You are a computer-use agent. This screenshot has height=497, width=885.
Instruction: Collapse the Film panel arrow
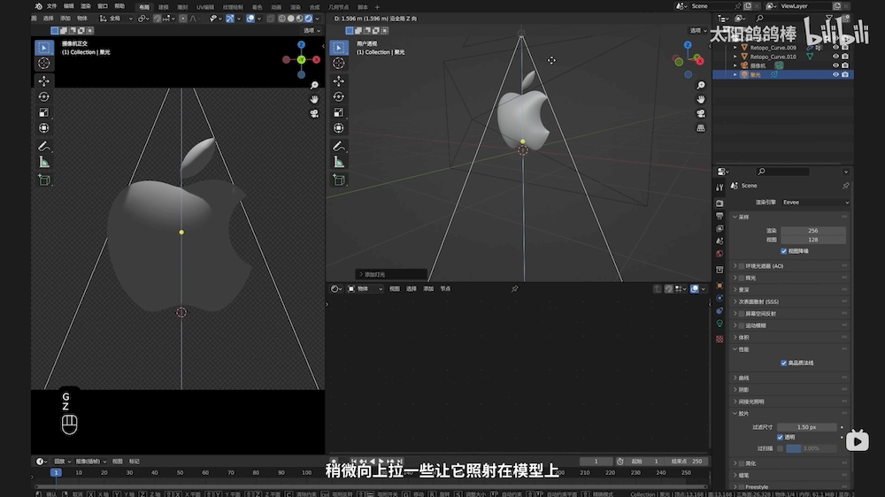(x=735, y=414)
